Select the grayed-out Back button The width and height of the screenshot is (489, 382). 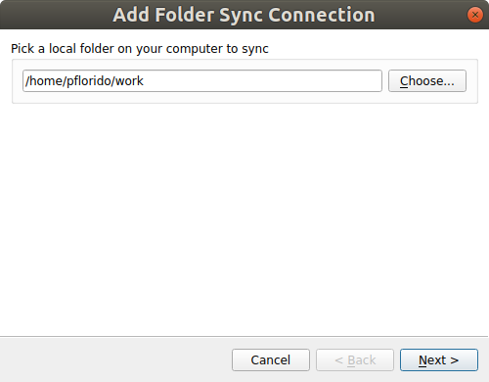[355, 359]
